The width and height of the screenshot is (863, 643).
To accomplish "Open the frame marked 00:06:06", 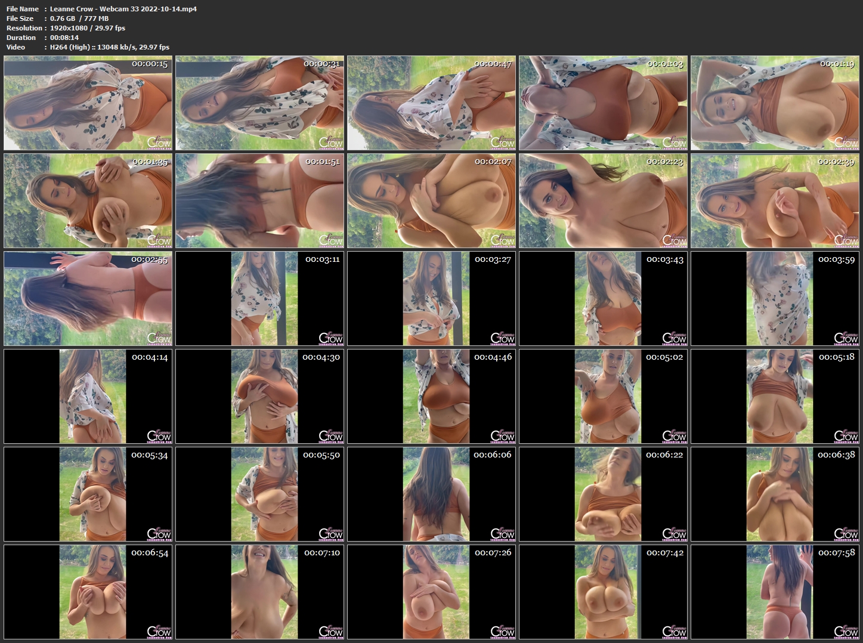I will (431, 494).
